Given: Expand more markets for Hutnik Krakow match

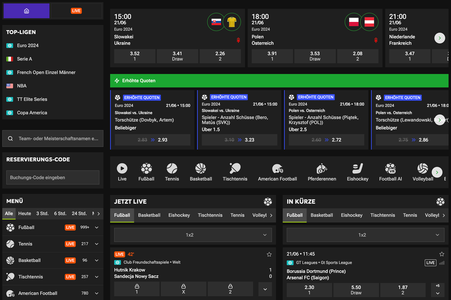Looking at the screenshot, I should click(x=265, y=289).
